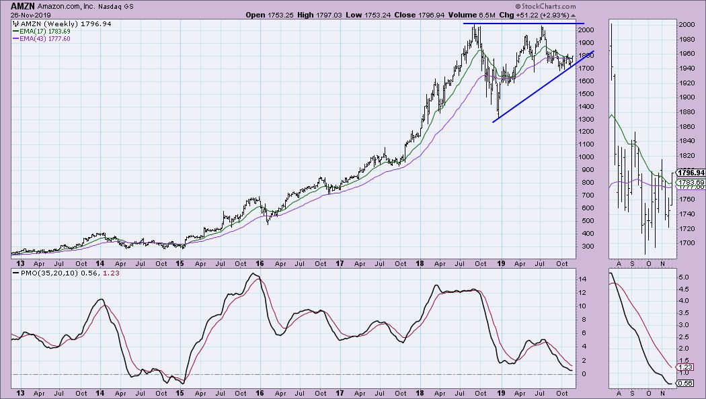Click the 1000 price level on main chart axis

tap(587, 157)
